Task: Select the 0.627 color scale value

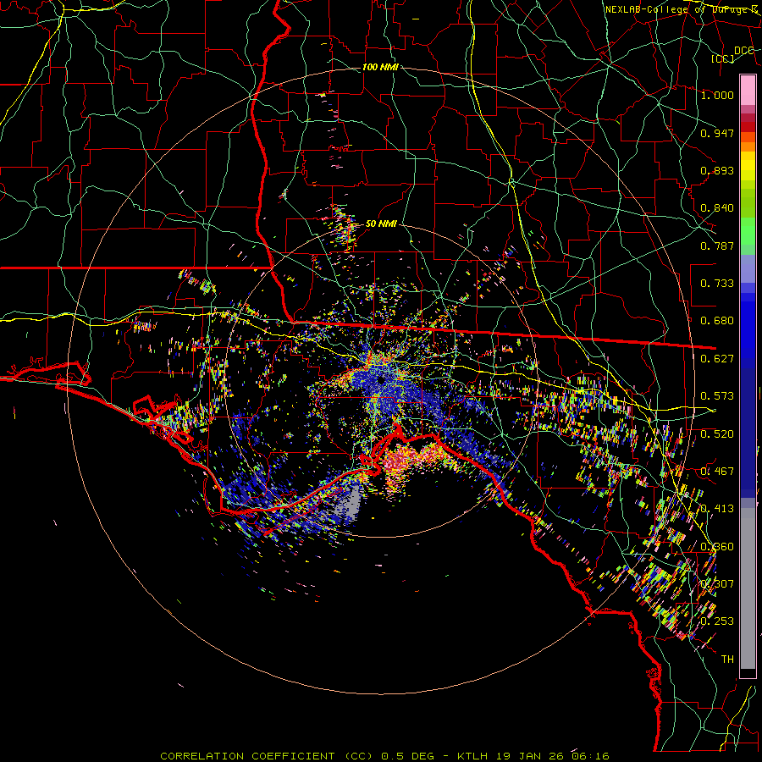Action: (717, 359)
